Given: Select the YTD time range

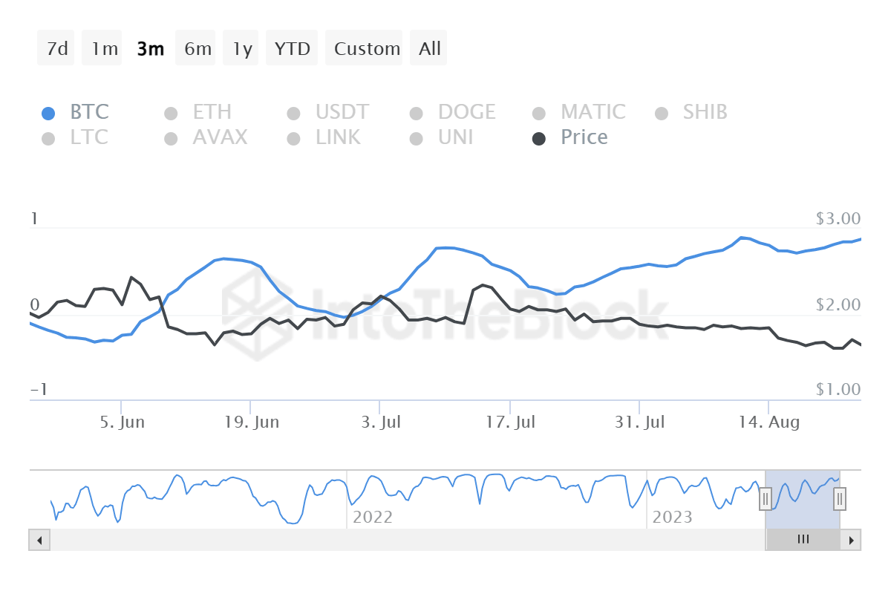Looking at the screenshot, I should tap(292, 48).
